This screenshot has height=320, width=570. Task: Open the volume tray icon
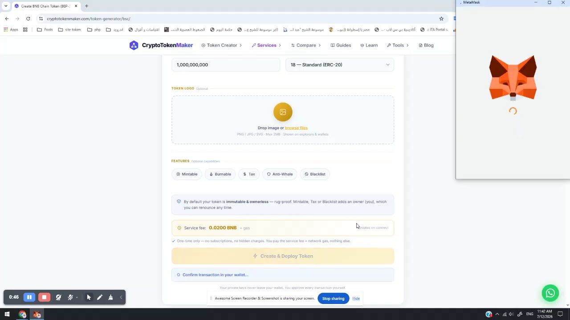[511, 315]
